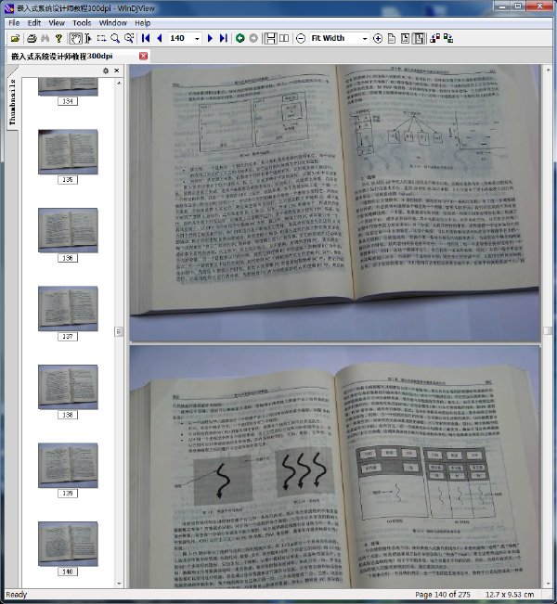Click main document scroll down arrow

point(548,584)
